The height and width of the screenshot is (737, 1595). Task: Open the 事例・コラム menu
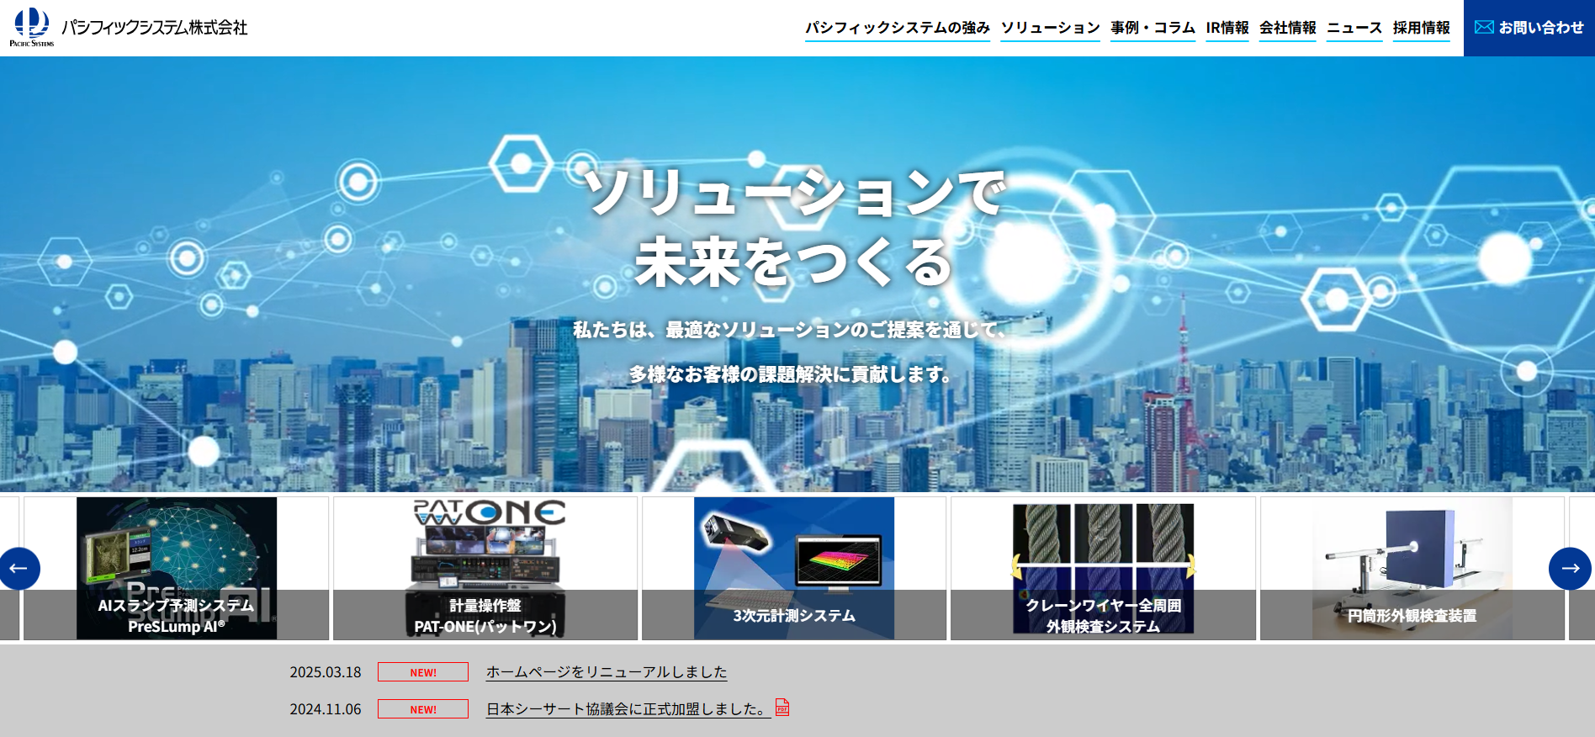pyautogui.click(x=1153, y=28)
